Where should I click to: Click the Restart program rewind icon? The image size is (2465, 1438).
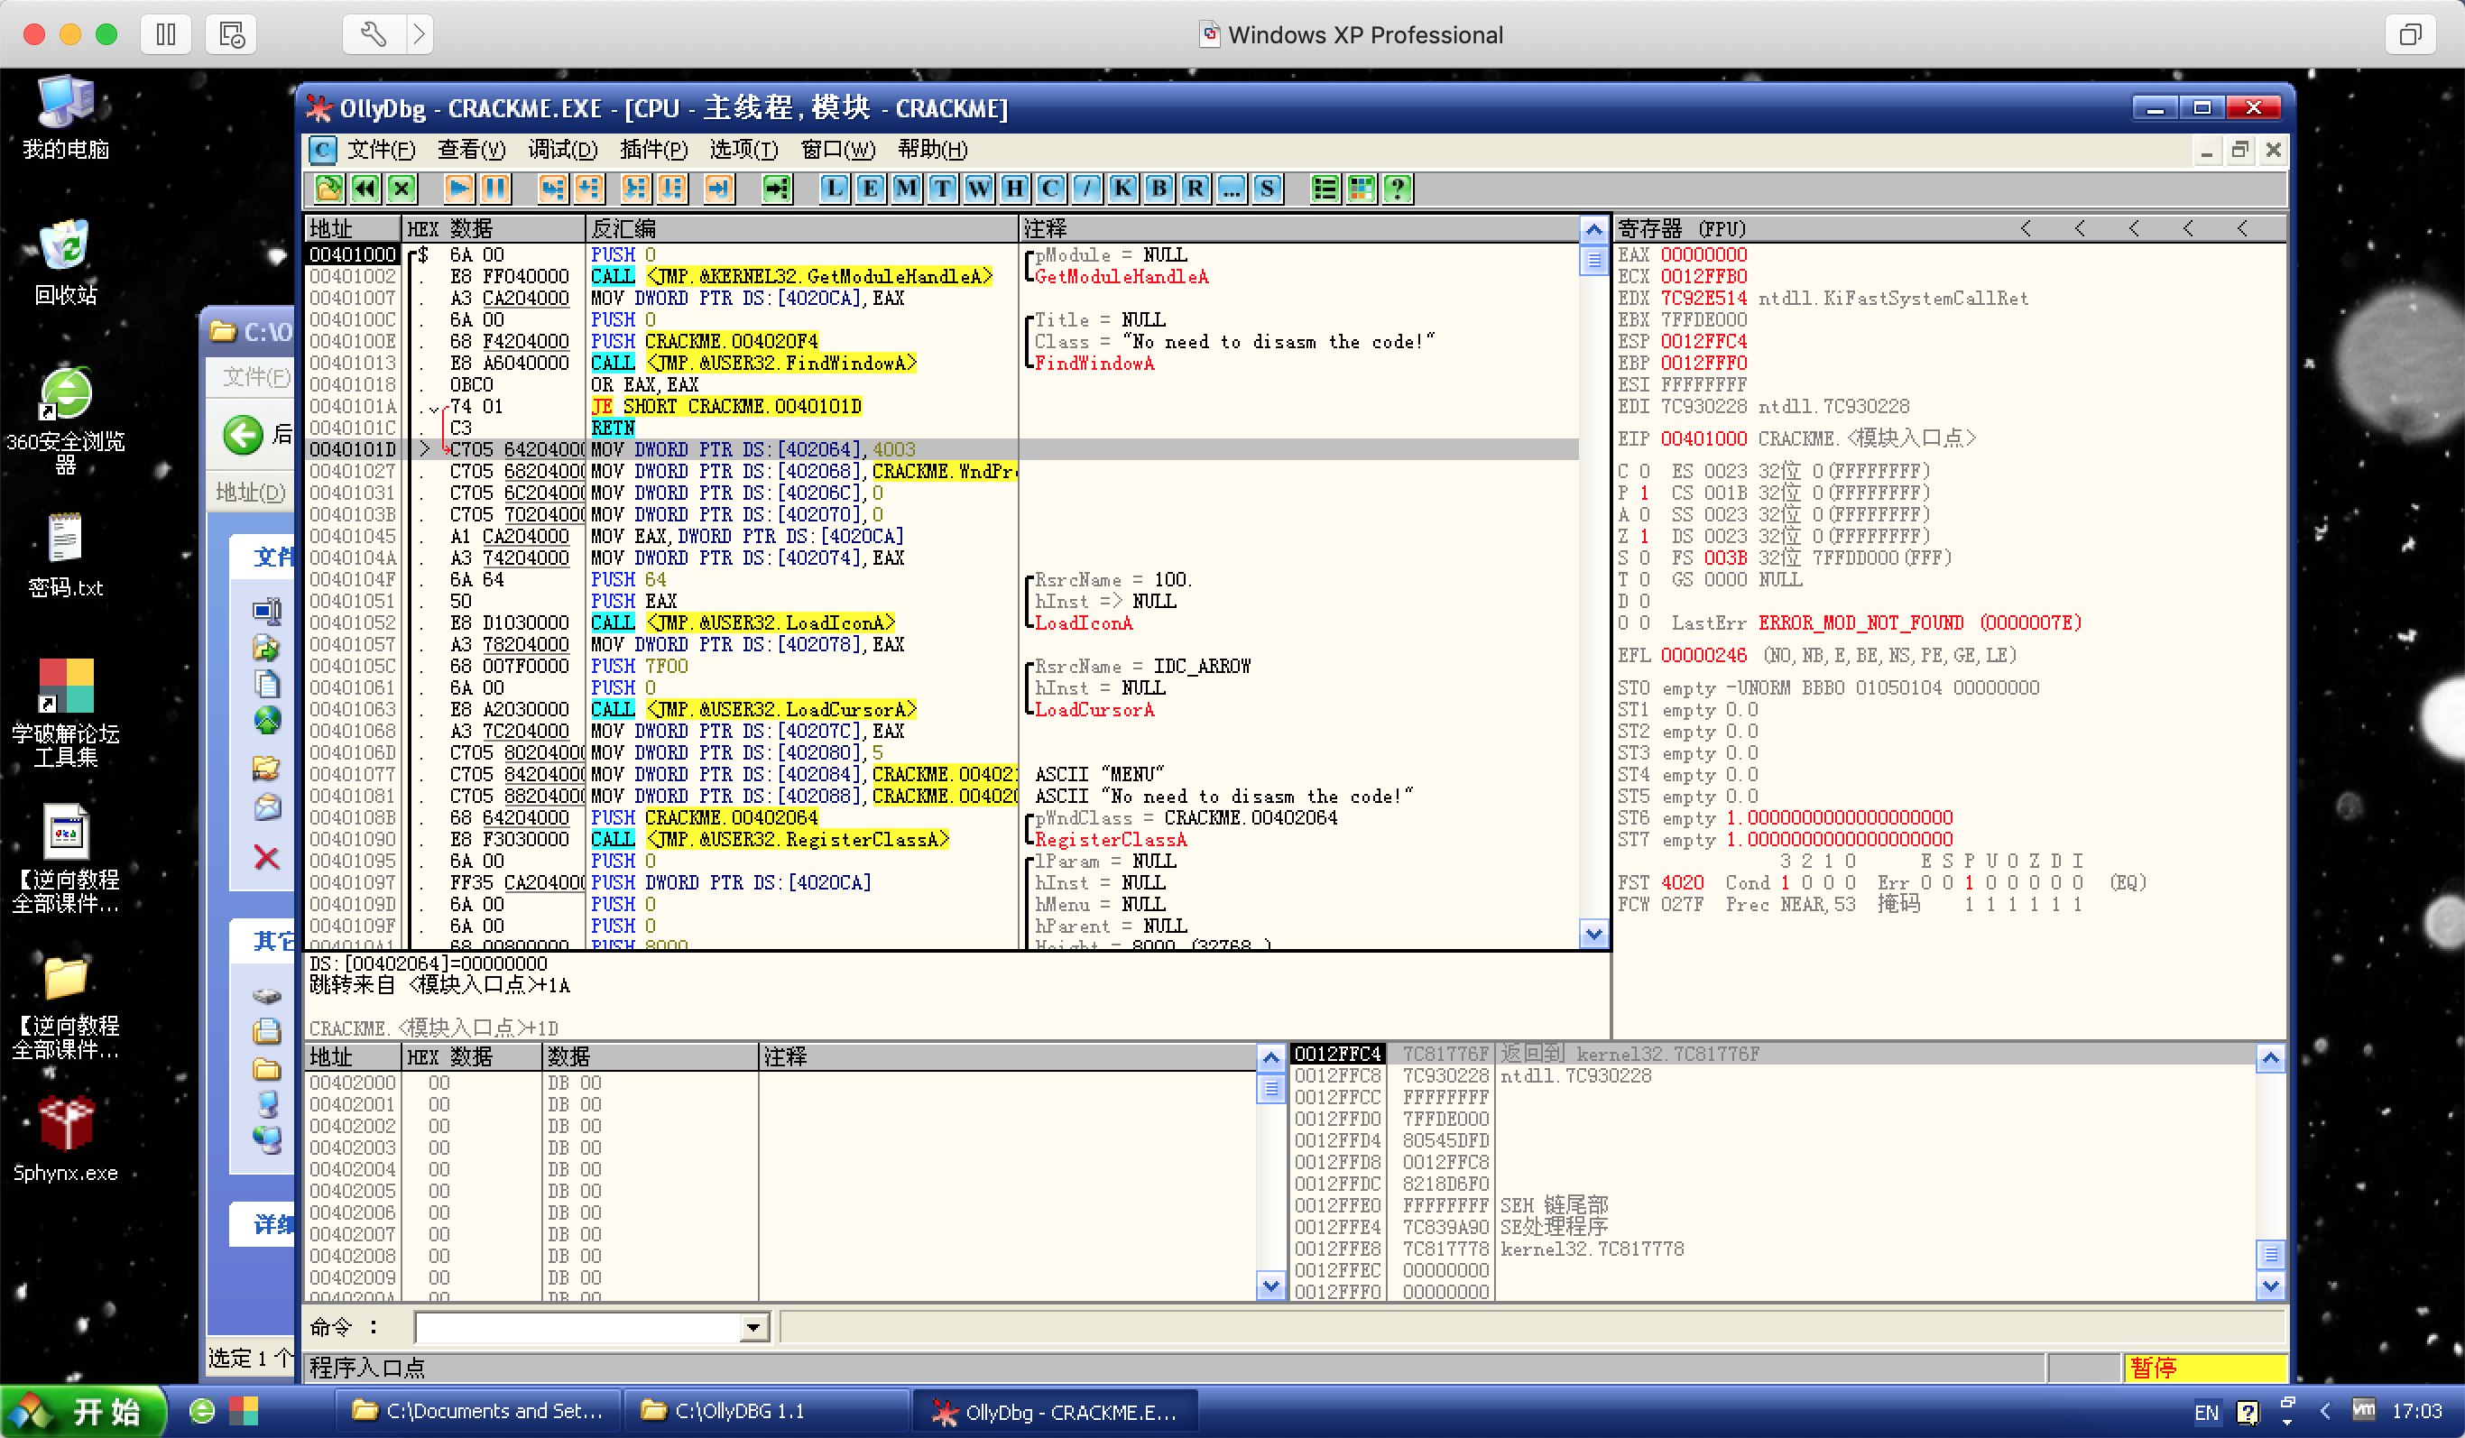(x=365, y=188)
